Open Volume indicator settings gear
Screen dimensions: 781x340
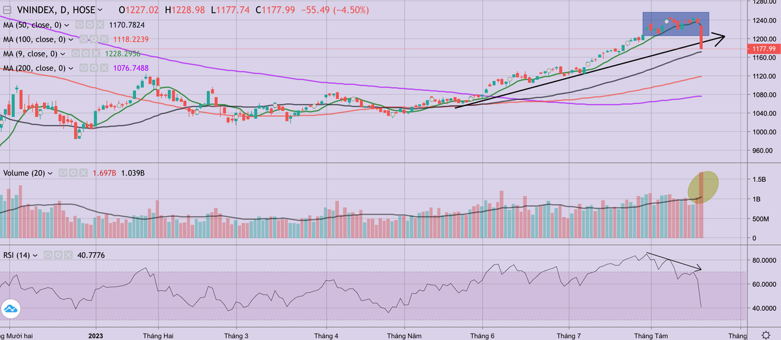(72, 174)
